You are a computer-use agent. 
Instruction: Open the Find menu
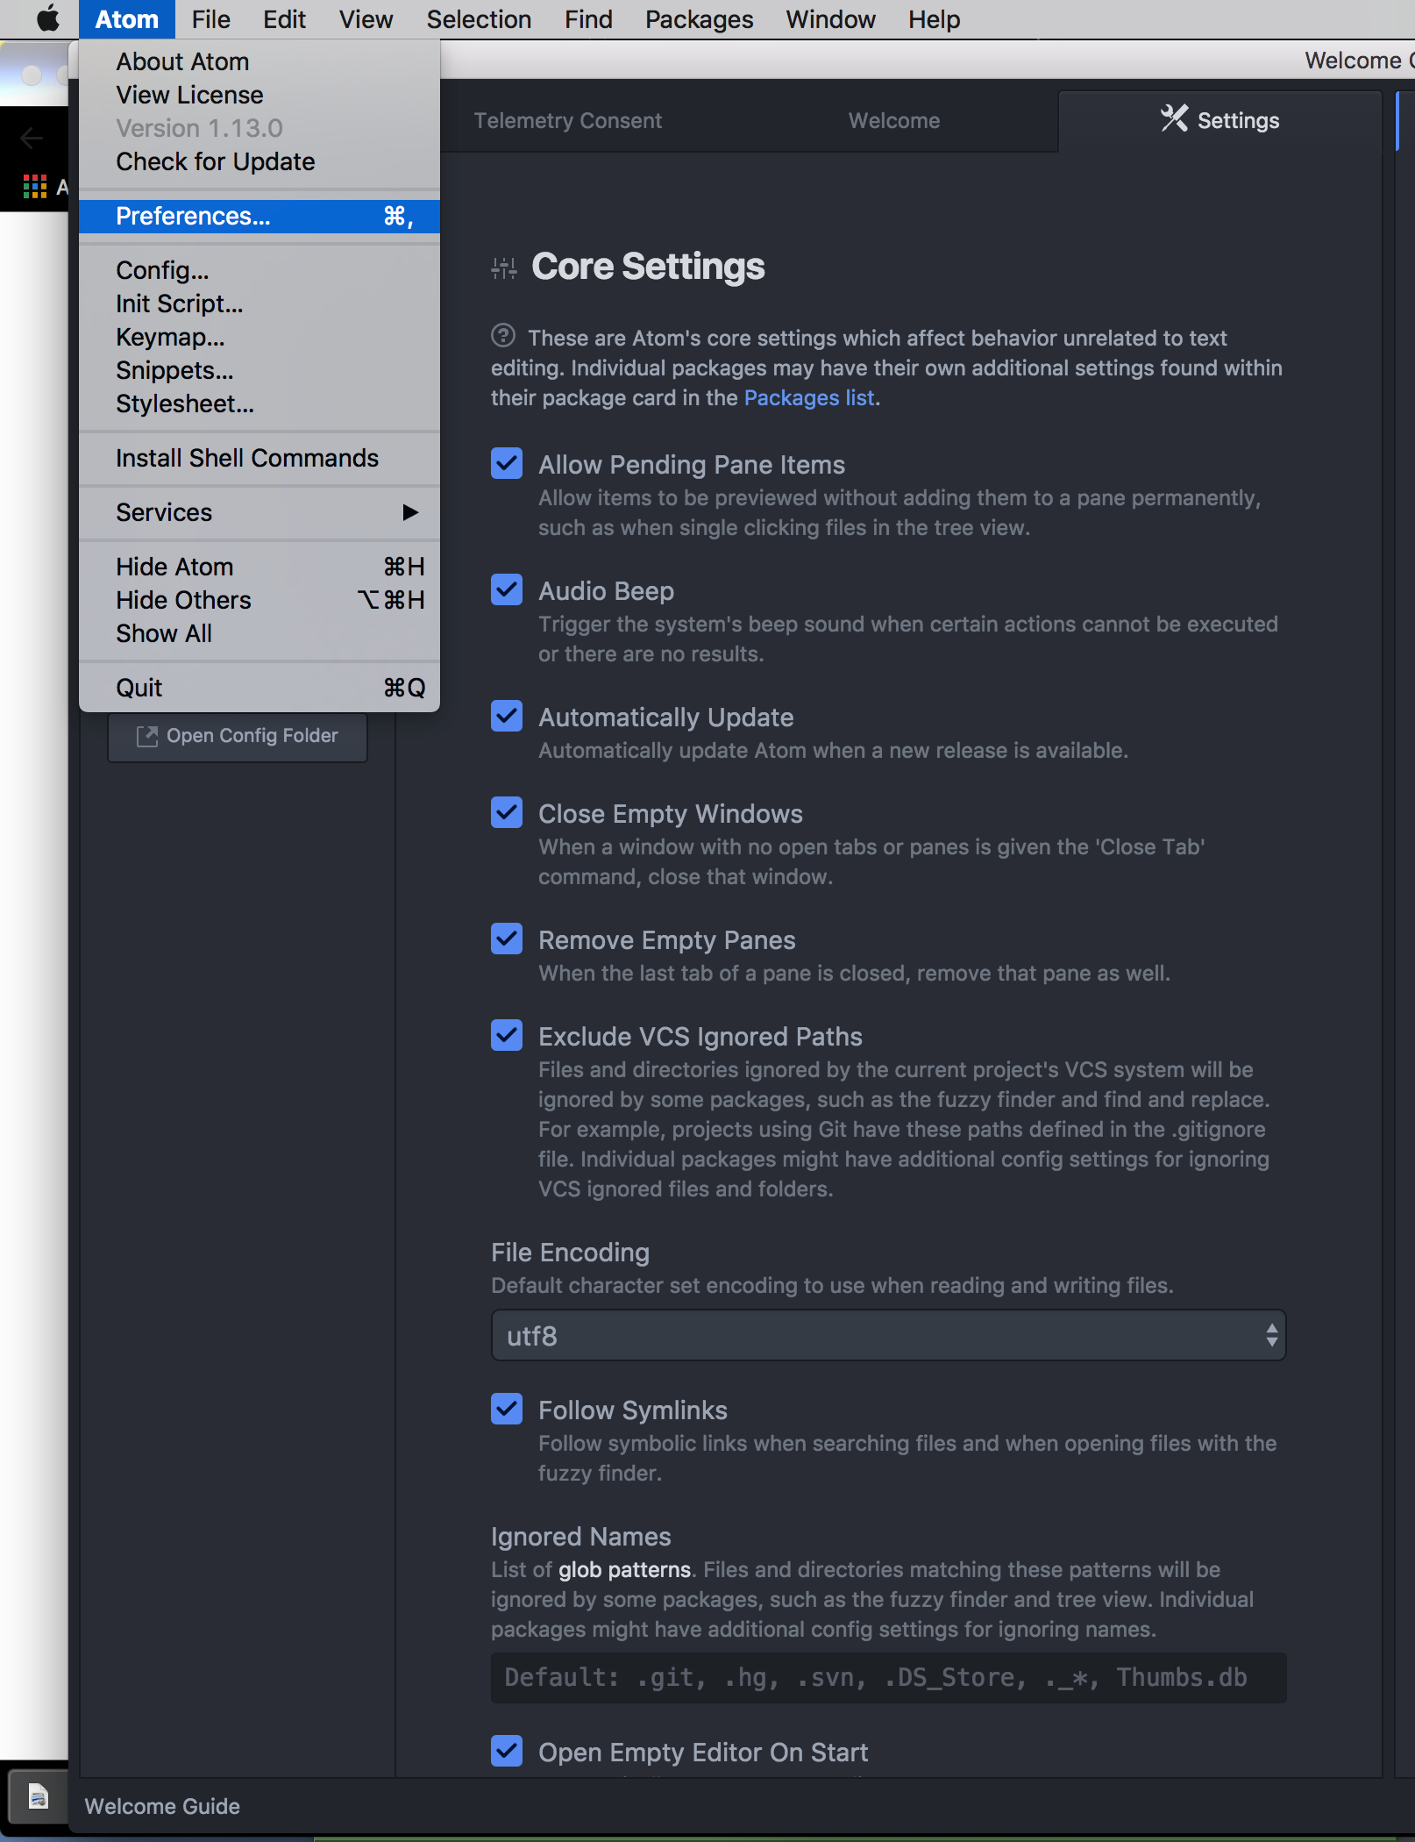pyautogui.click(x=588, y=19)
